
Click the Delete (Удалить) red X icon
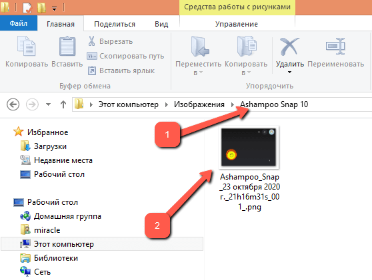289,46
